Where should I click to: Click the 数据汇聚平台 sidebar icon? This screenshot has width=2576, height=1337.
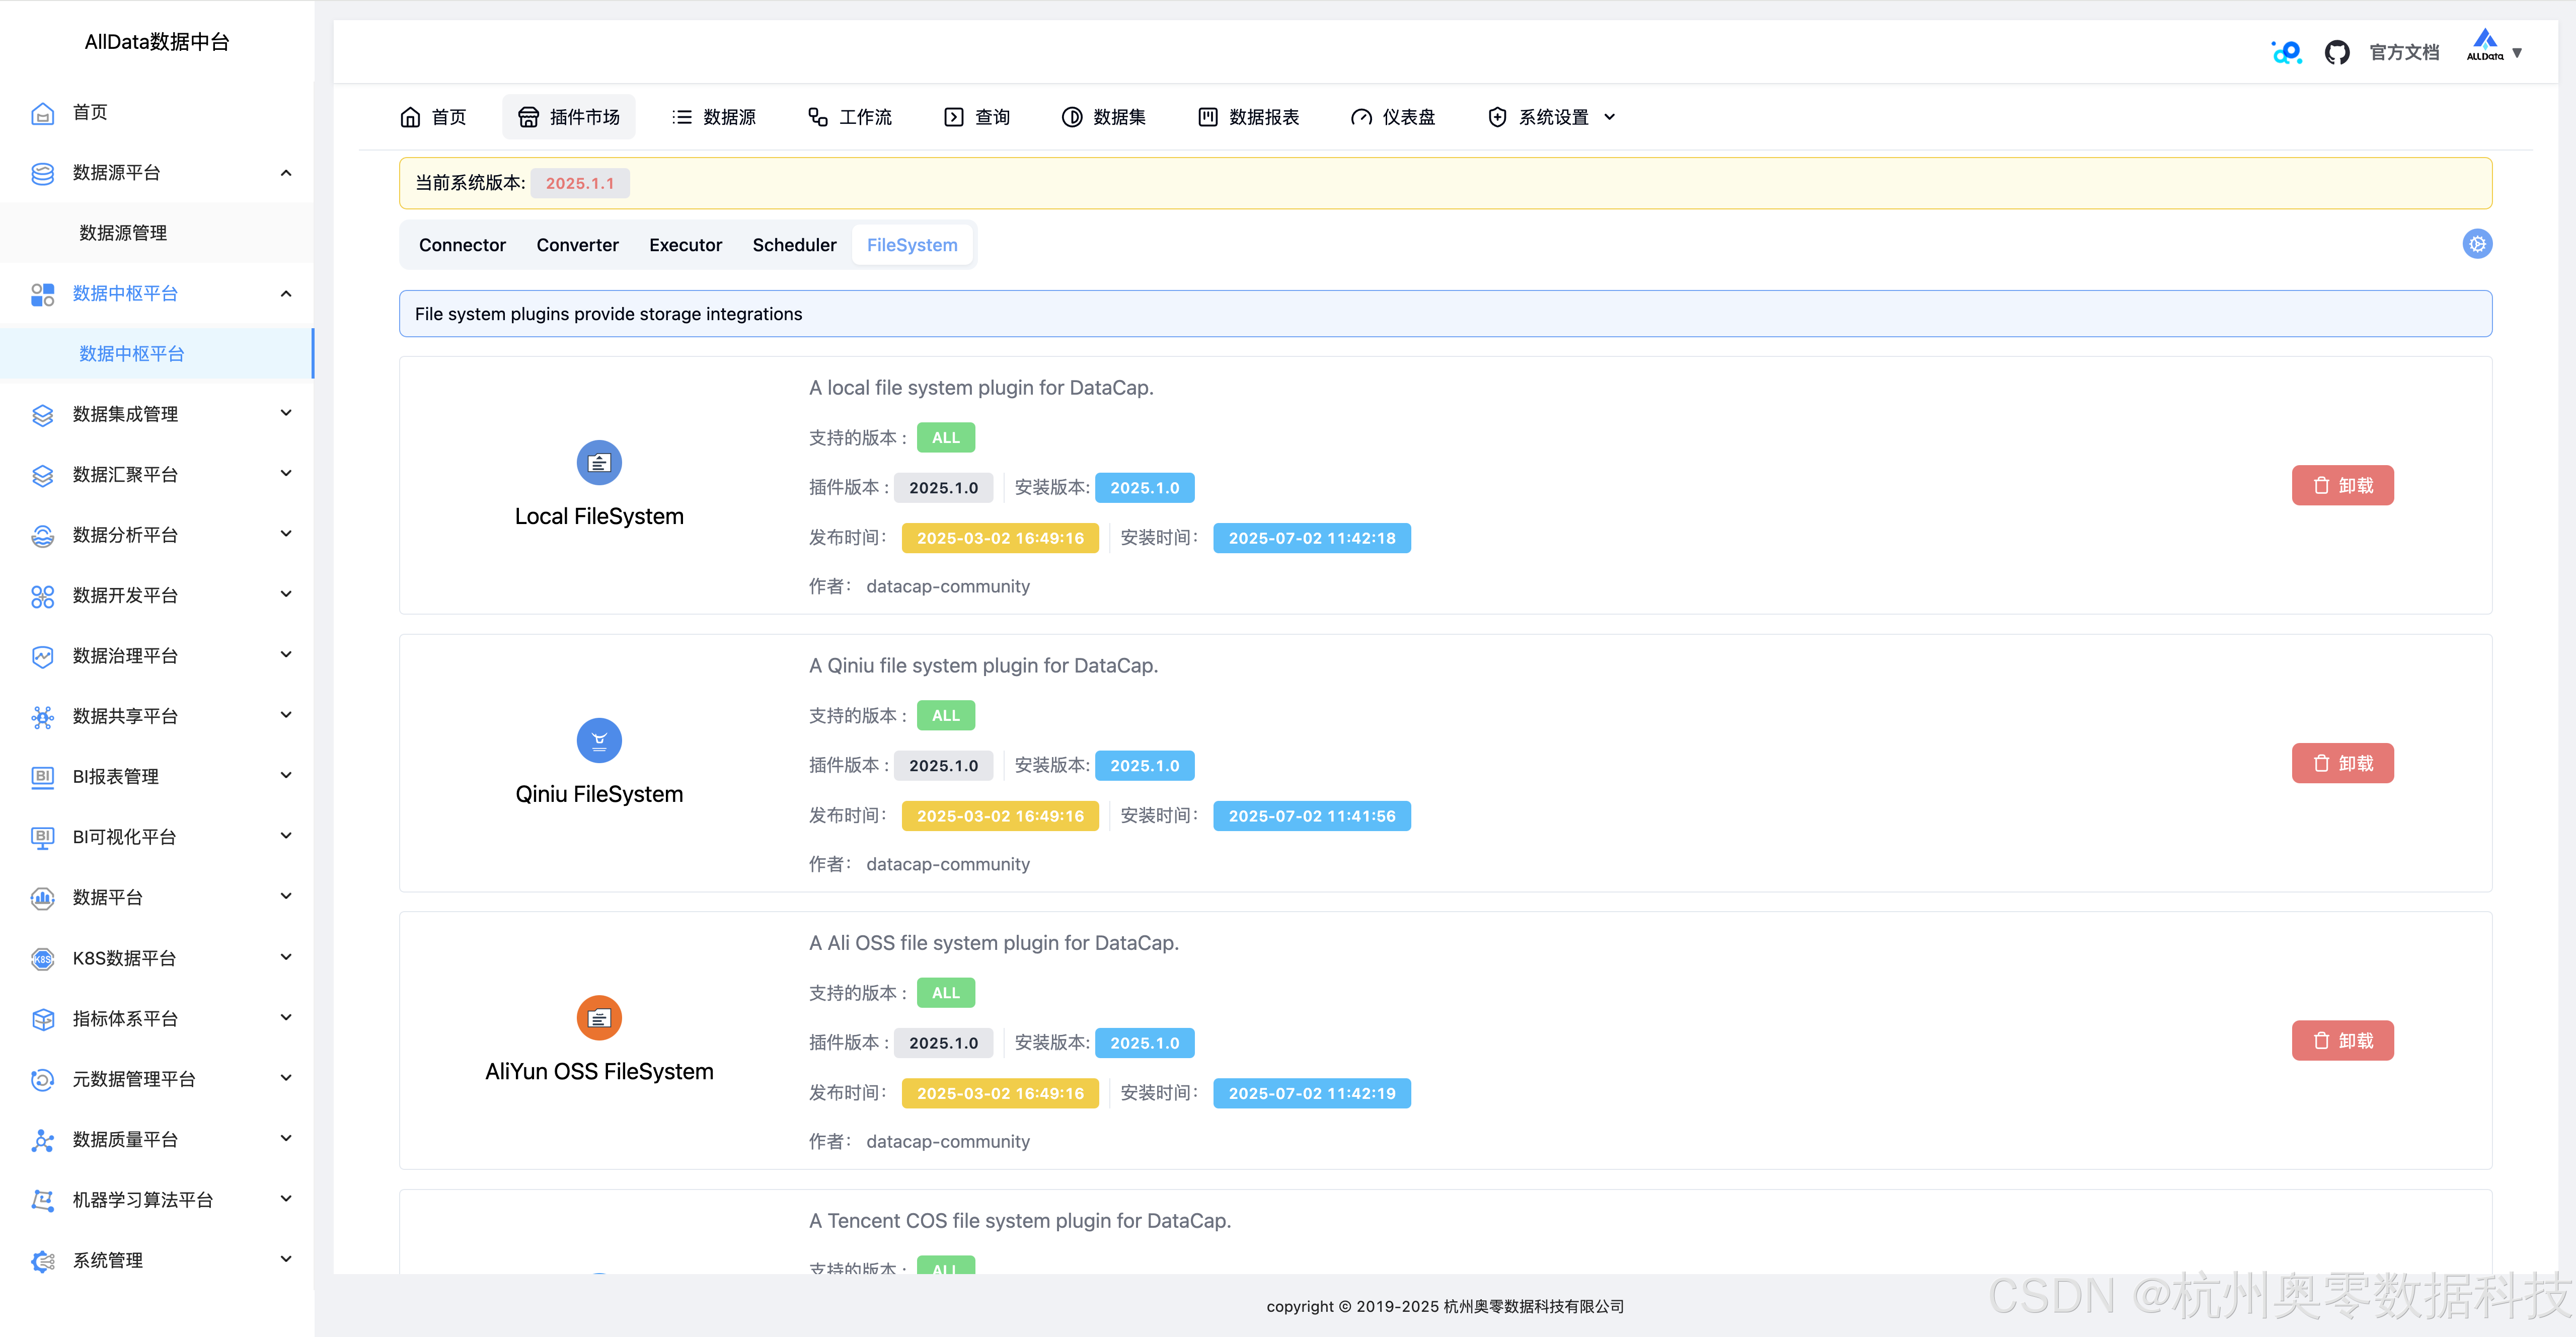[42, 475]
